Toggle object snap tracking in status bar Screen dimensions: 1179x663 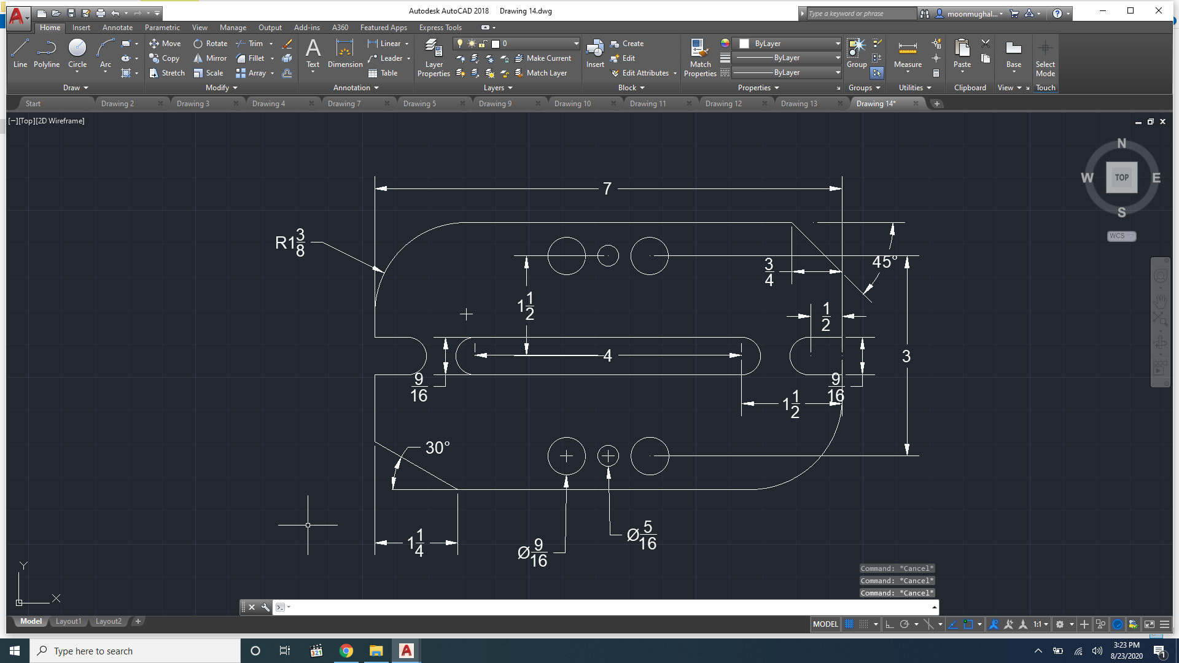(953, 624)
